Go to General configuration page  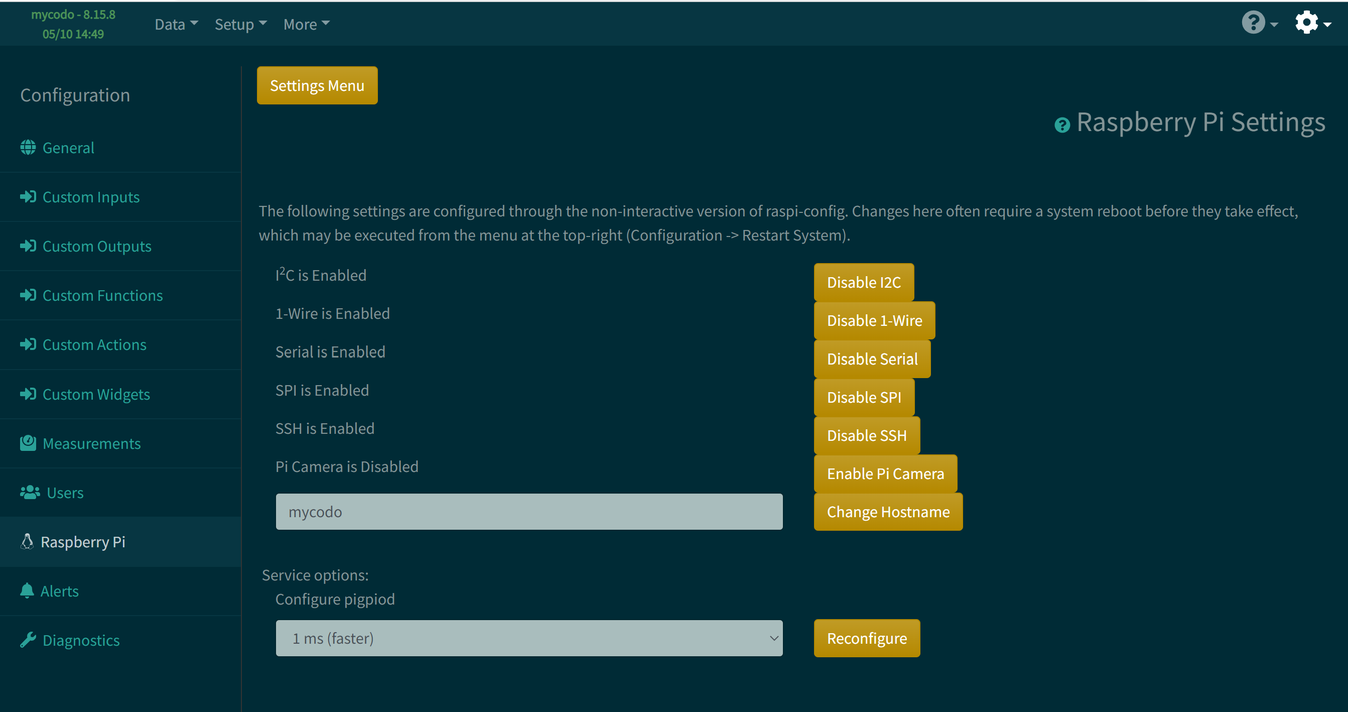click(69, 148)
